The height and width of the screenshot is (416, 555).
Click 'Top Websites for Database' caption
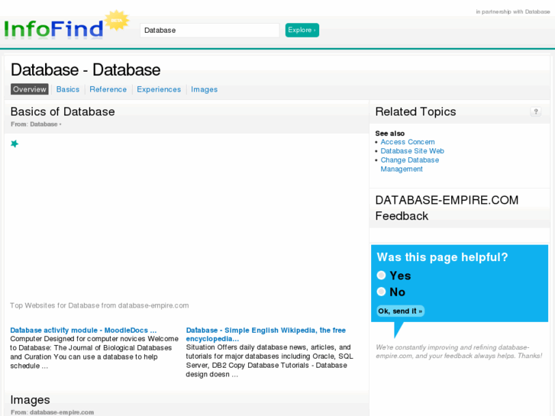(99, 305)
